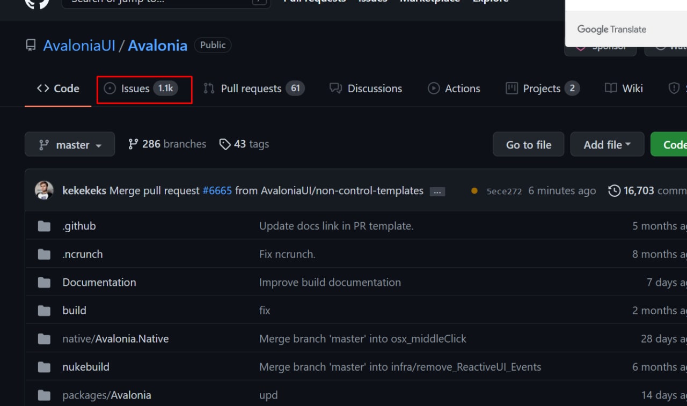
Task: Click the Google Translate popup label
Action: [612, 29]
